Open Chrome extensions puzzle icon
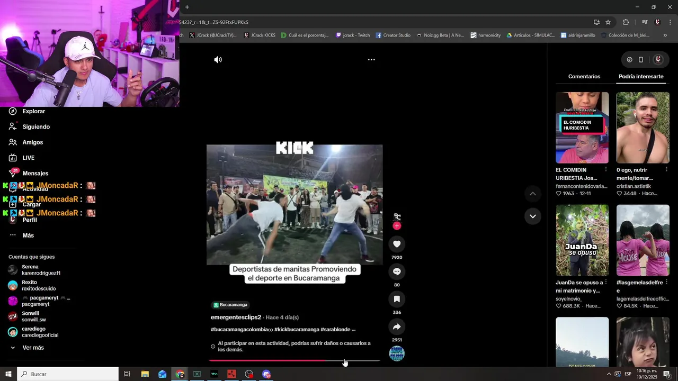 626,22
